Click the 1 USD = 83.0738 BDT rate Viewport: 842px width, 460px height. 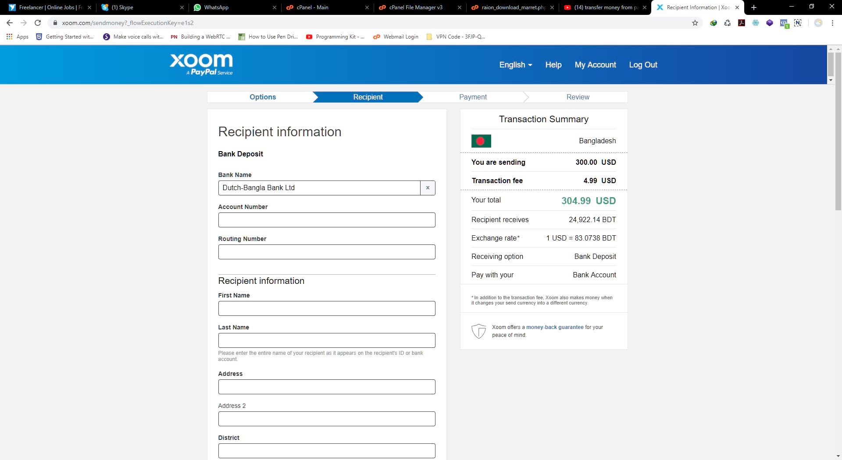581,238
